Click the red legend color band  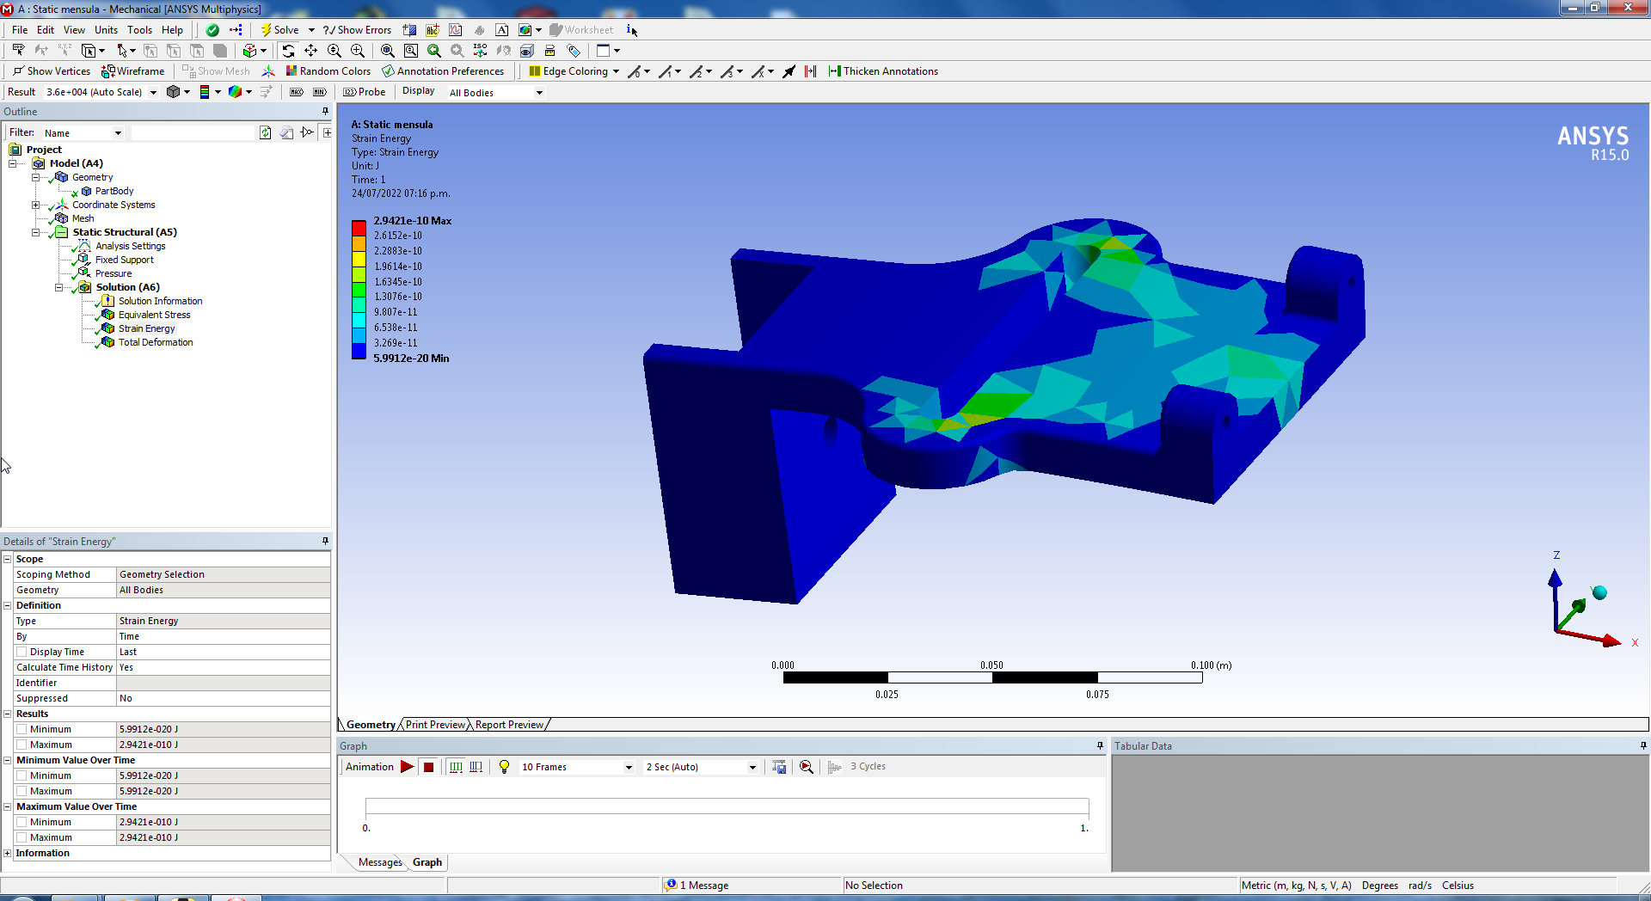click(359, 228)
